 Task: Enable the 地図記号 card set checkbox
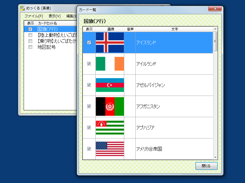pyautogui.click(x=30, y=47)
